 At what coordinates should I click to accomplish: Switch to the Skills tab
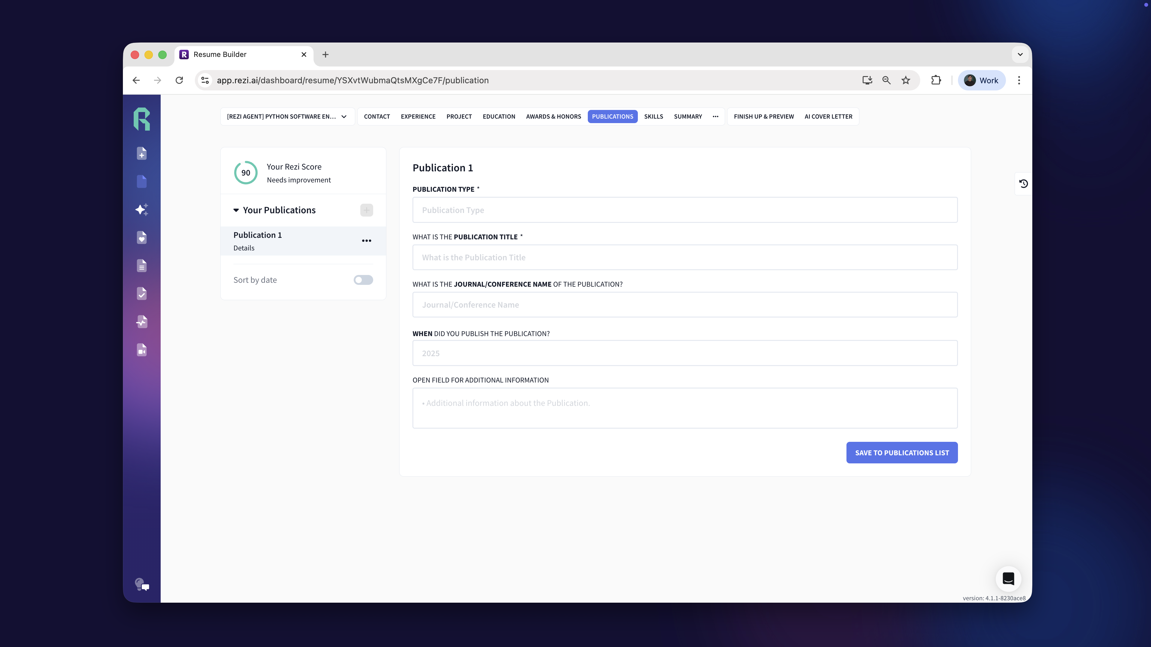(654, 117)
